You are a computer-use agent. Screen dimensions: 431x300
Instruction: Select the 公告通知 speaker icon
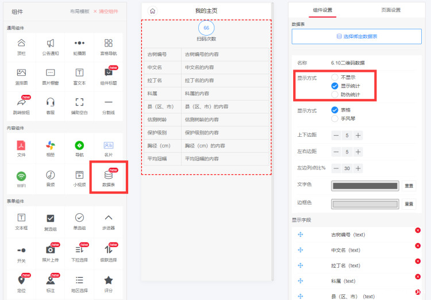point(51,46)
